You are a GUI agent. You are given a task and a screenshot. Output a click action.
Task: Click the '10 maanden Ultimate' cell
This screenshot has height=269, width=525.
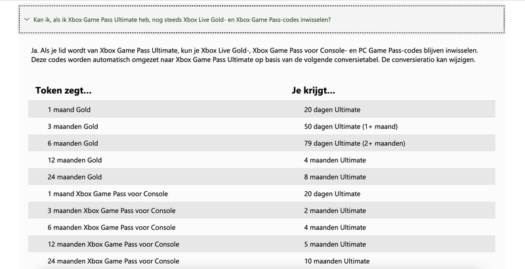click(337, 261)
